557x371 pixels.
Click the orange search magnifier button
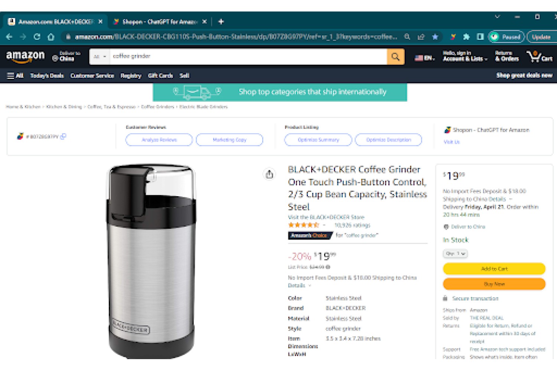395,57
